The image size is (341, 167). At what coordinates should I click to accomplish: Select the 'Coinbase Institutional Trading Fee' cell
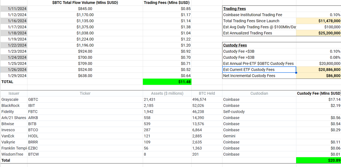pyautogui.click(x=259, y=15)
